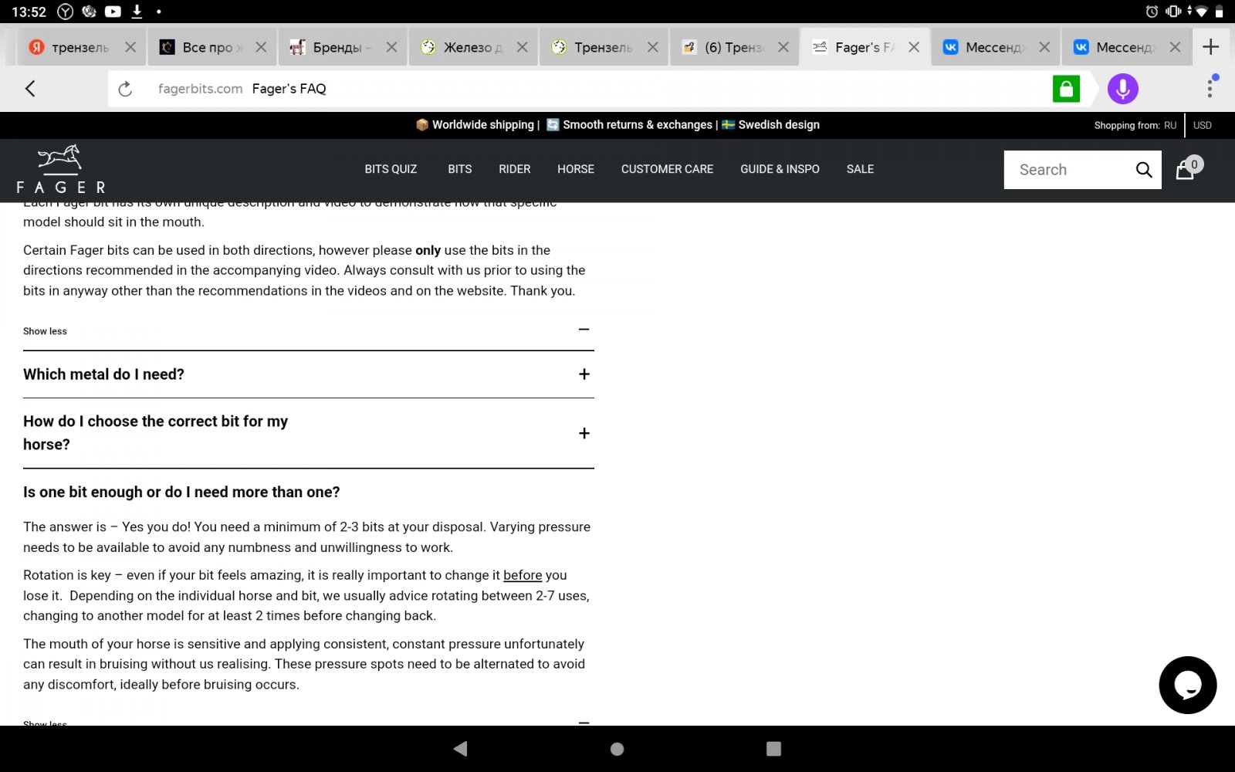Reload the Fager's FAQ page
The width and height of the screenshot is (1235, 772).
click(125, 89)
